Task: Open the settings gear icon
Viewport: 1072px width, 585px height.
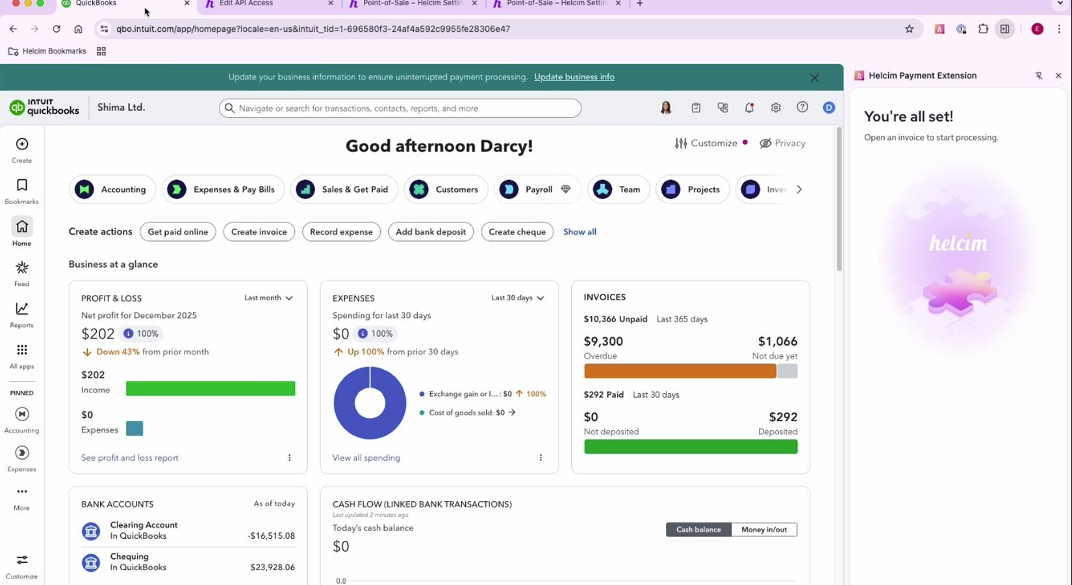Action: click(776, 108)
